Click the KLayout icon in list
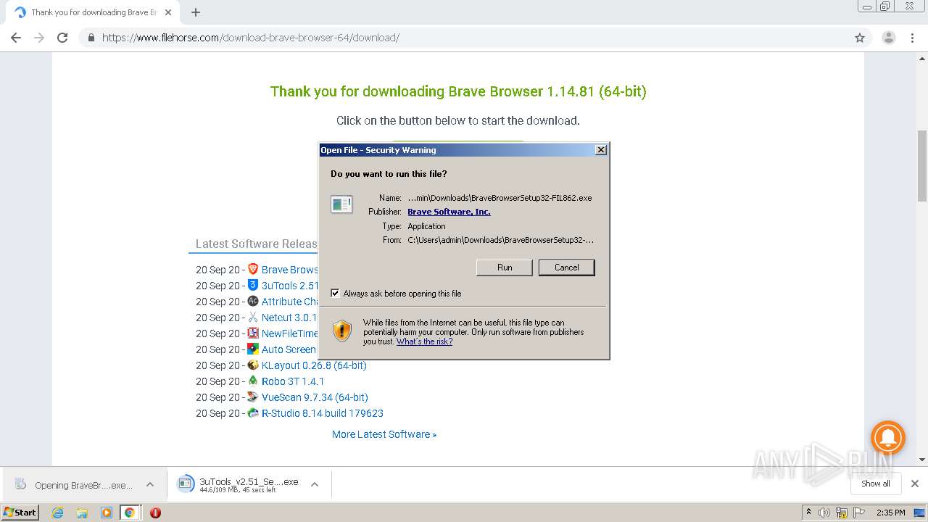This screenshot has height=522, width=928. (253, 365)
